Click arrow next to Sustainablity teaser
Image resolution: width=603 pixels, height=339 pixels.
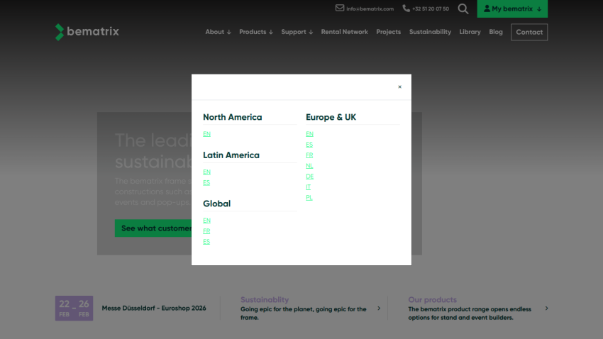(379, 309)
